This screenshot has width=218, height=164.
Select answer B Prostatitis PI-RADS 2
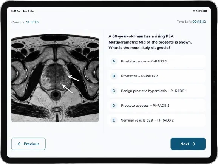[x=157, y=76]
